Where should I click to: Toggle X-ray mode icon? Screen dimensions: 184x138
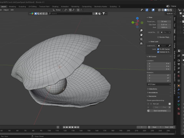159,10
